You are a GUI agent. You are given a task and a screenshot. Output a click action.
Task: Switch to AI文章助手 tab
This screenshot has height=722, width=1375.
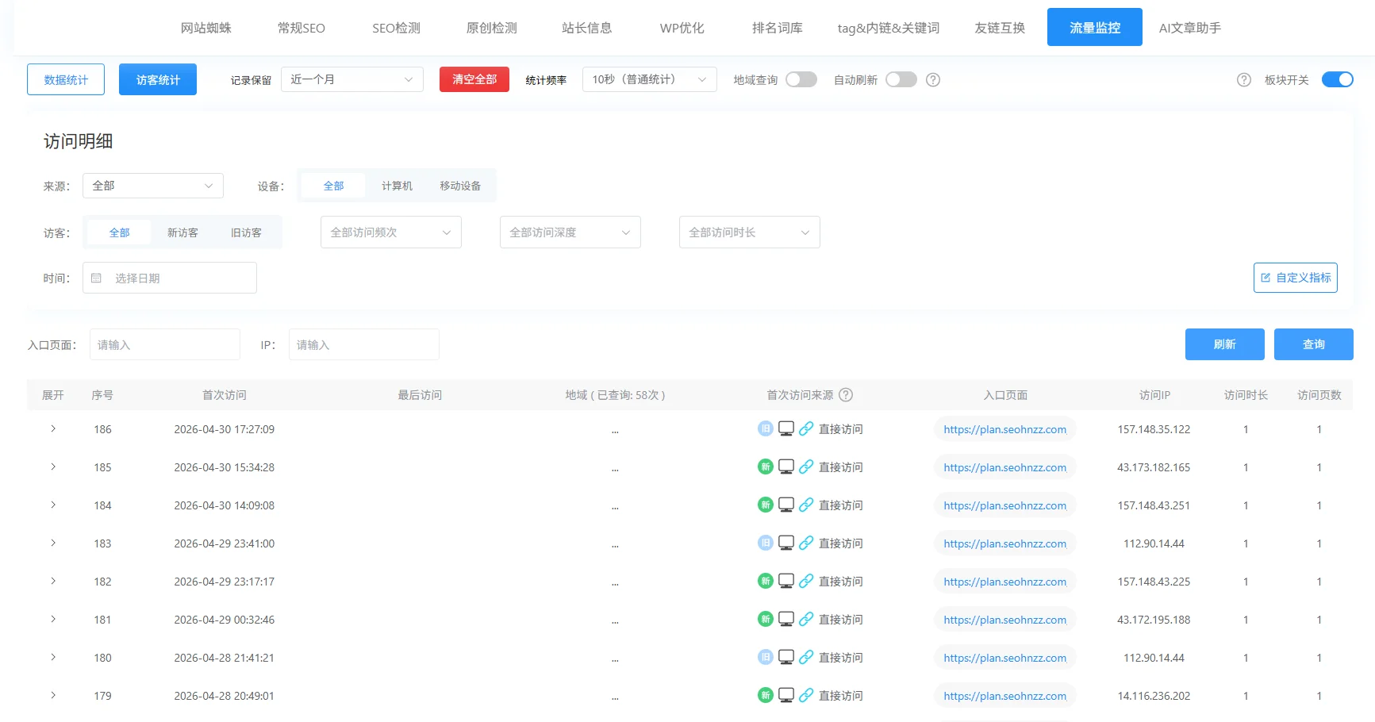pos(1190,28)
